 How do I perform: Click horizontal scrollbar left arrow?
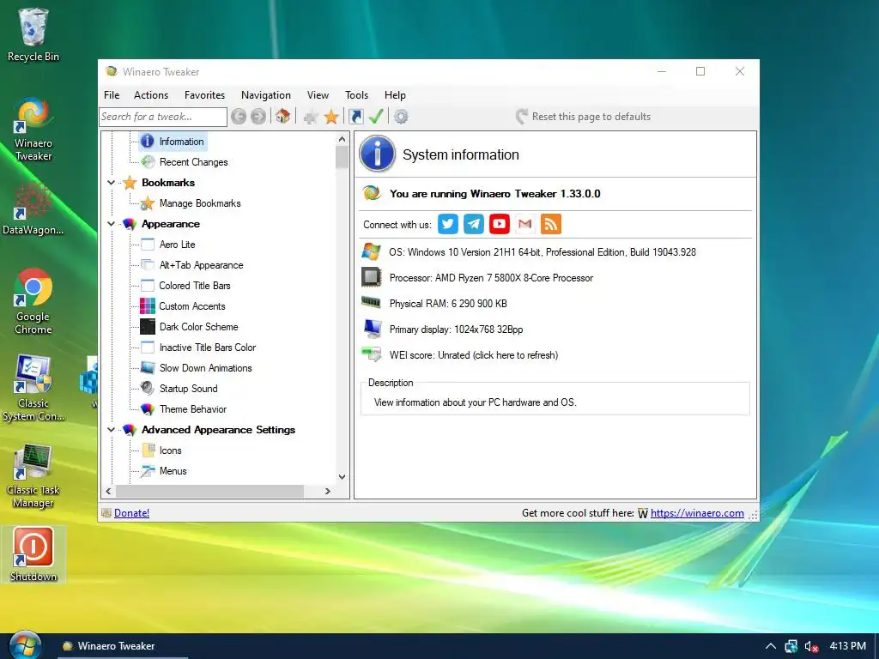[109, 491]
